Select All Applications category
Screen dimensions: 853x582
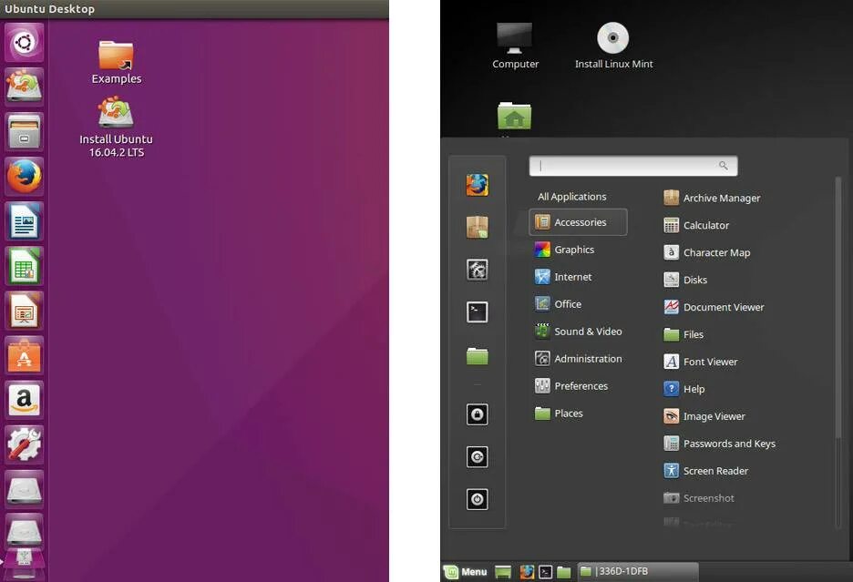click(571, 197)
